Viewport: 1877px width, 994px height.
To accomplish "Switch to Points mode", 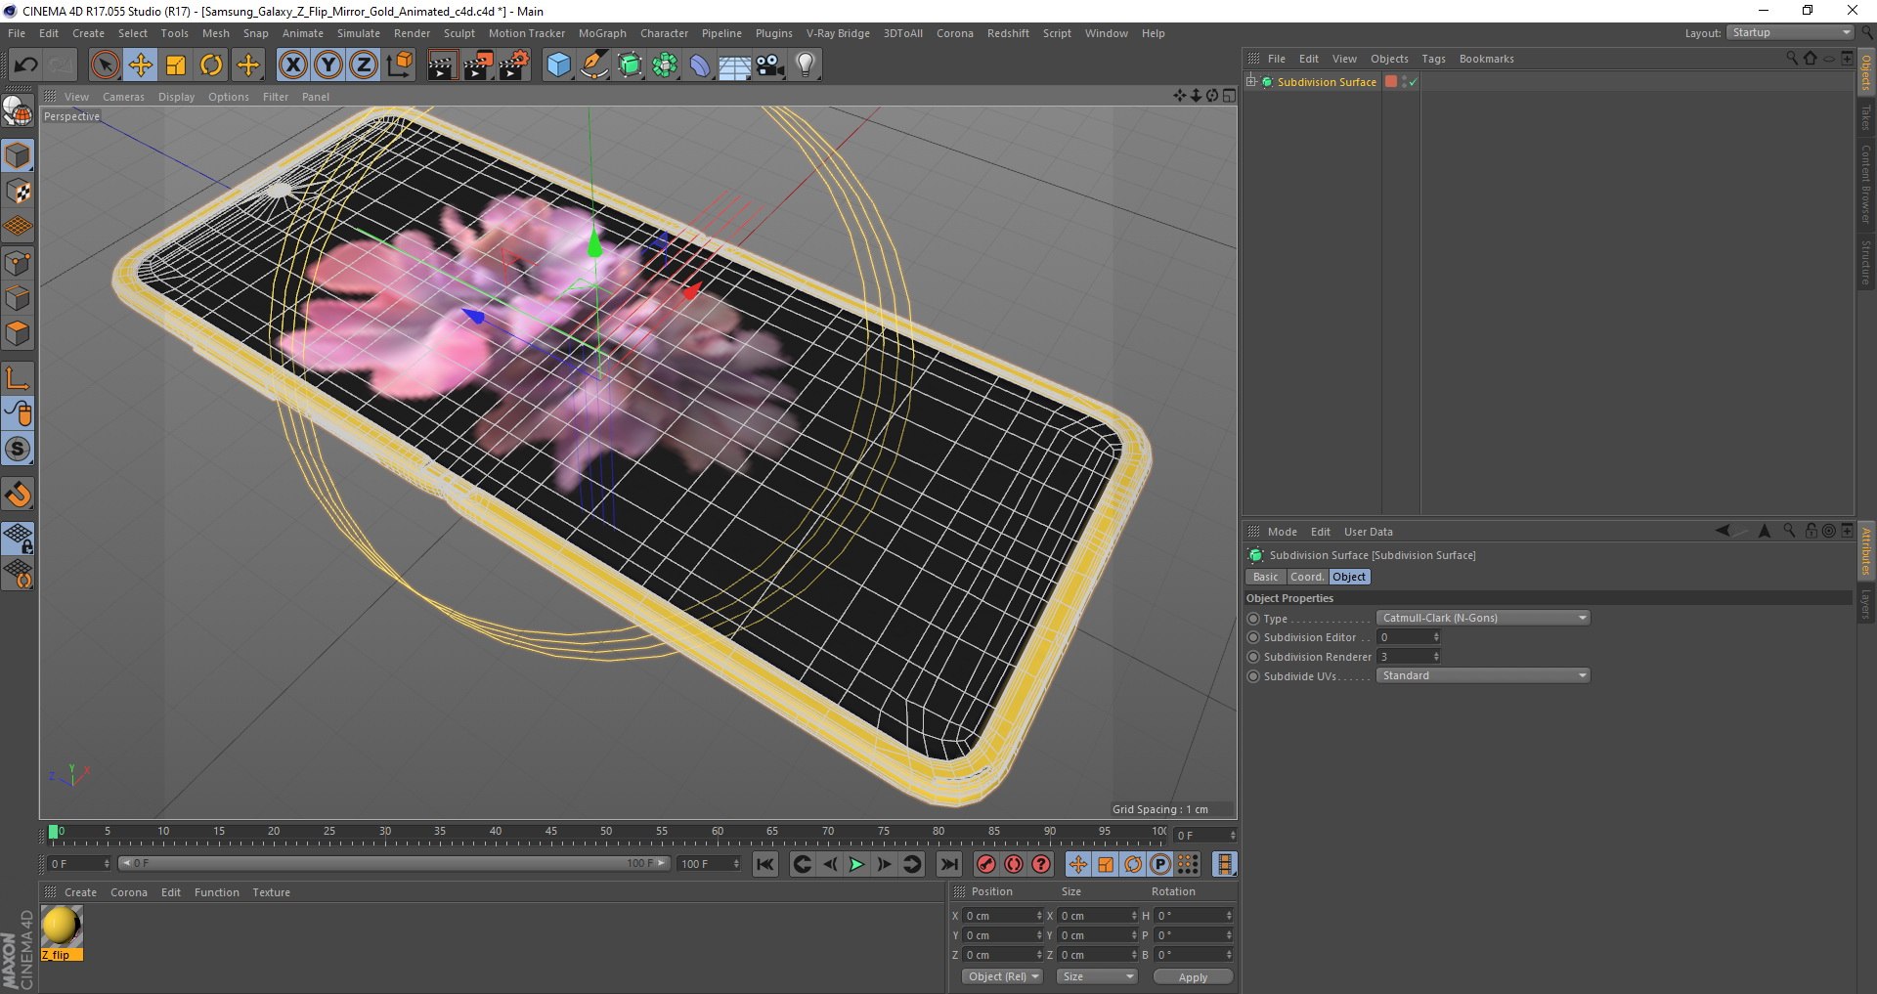I will [18, 263].
